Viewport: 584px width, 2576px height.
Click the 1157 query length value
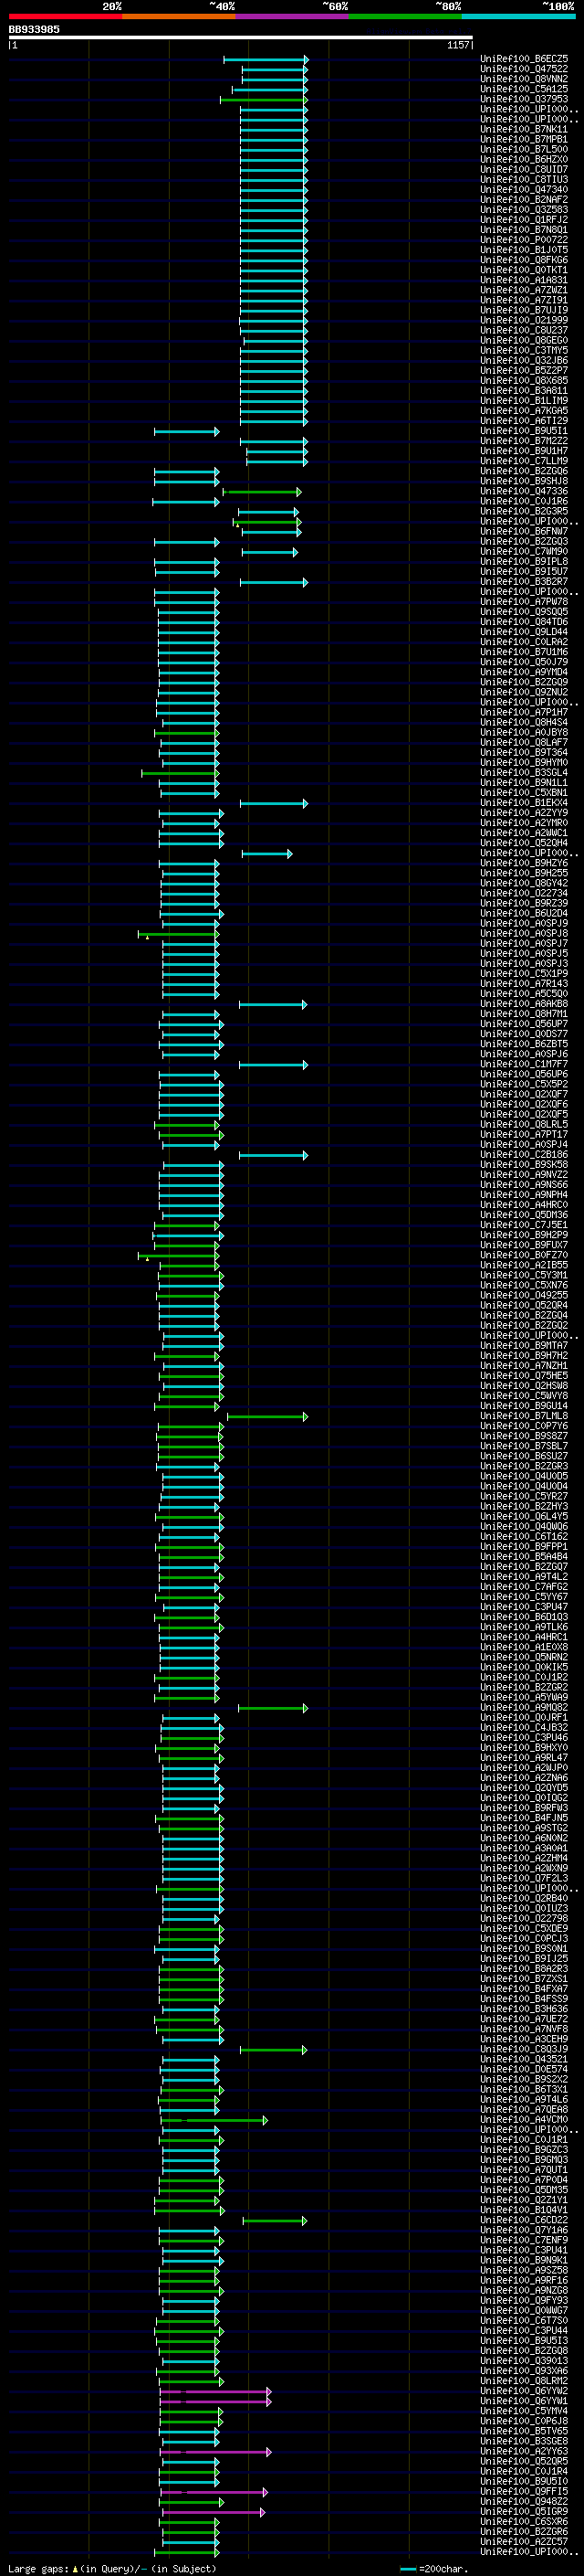coord(458,45)
